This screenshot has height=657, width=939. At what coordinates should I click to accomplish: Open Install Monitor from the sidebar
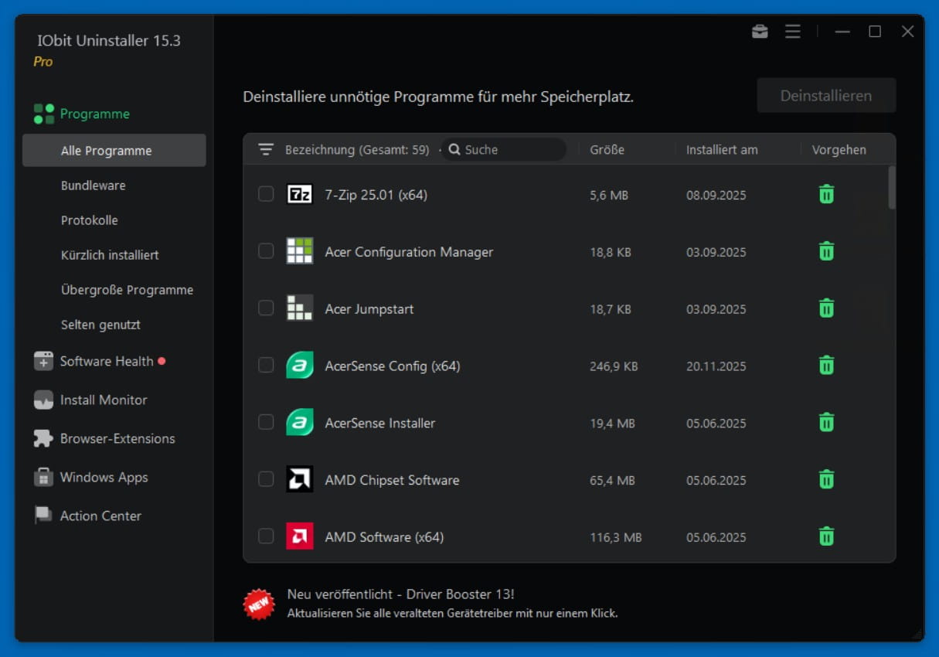click(x=104, y=400)
